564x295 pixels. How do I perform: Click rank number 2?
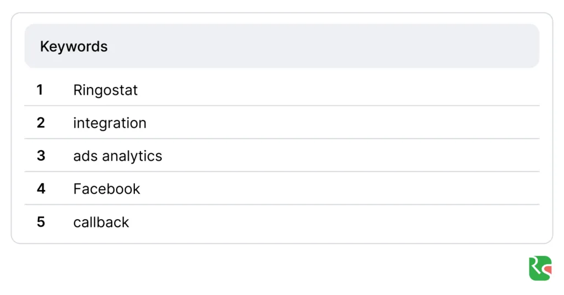pyautogui.click(x=40, y=123)
